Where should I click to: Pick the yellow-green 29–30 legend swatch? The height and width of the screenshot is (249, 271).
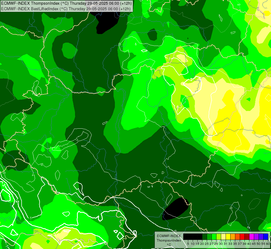click(219, 237)
